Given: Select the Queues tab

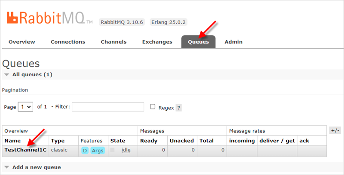Looking at the screenshot, I should (198, 42).
